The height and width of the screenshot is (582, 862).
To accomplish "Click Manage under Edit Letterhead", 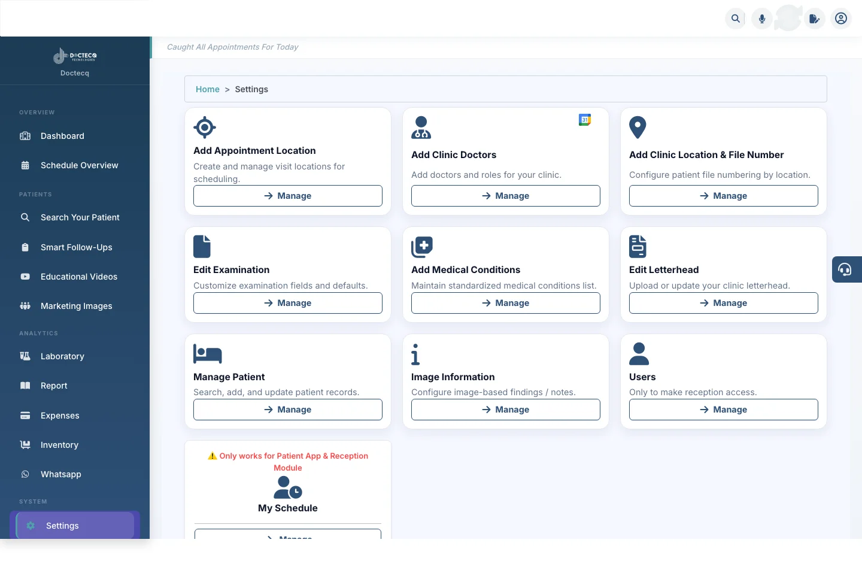I will (724, 303).
